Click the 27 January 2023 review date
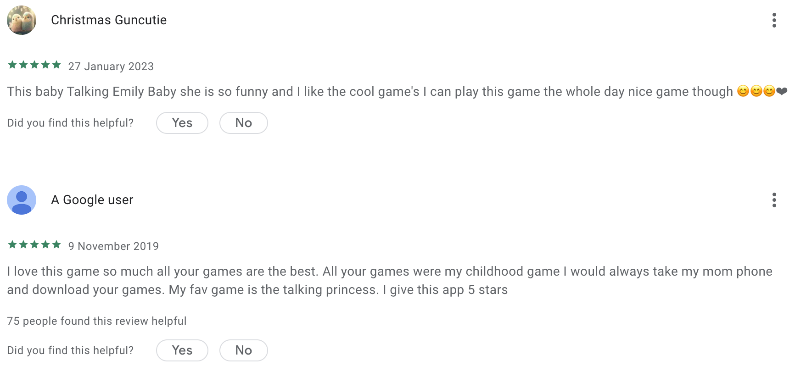Image resolution: width=795 pixels, height=366 pixels. coord(111,67)
